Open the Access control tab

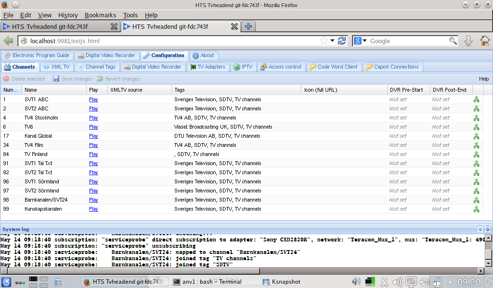(281, 67)
